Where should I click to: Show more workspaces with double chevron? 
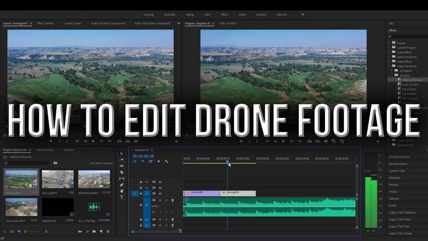tap(303, 14)
